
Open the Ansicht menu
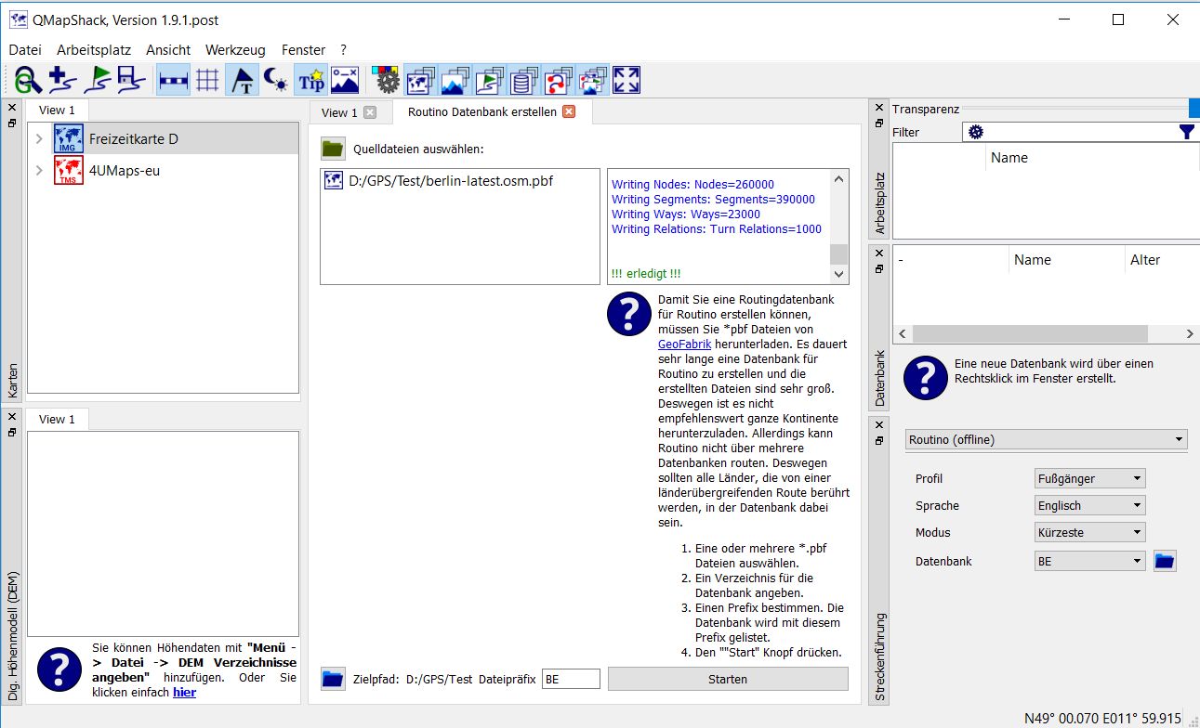pos(168,50)
